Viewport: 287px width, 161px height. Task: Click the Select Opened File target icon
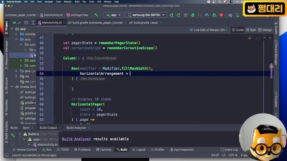[x=26, y=23]
